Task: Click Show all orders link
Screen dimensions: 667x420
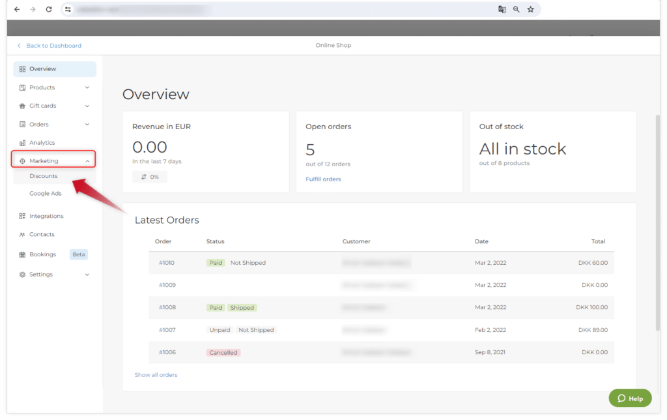Action: pos(156,375)
